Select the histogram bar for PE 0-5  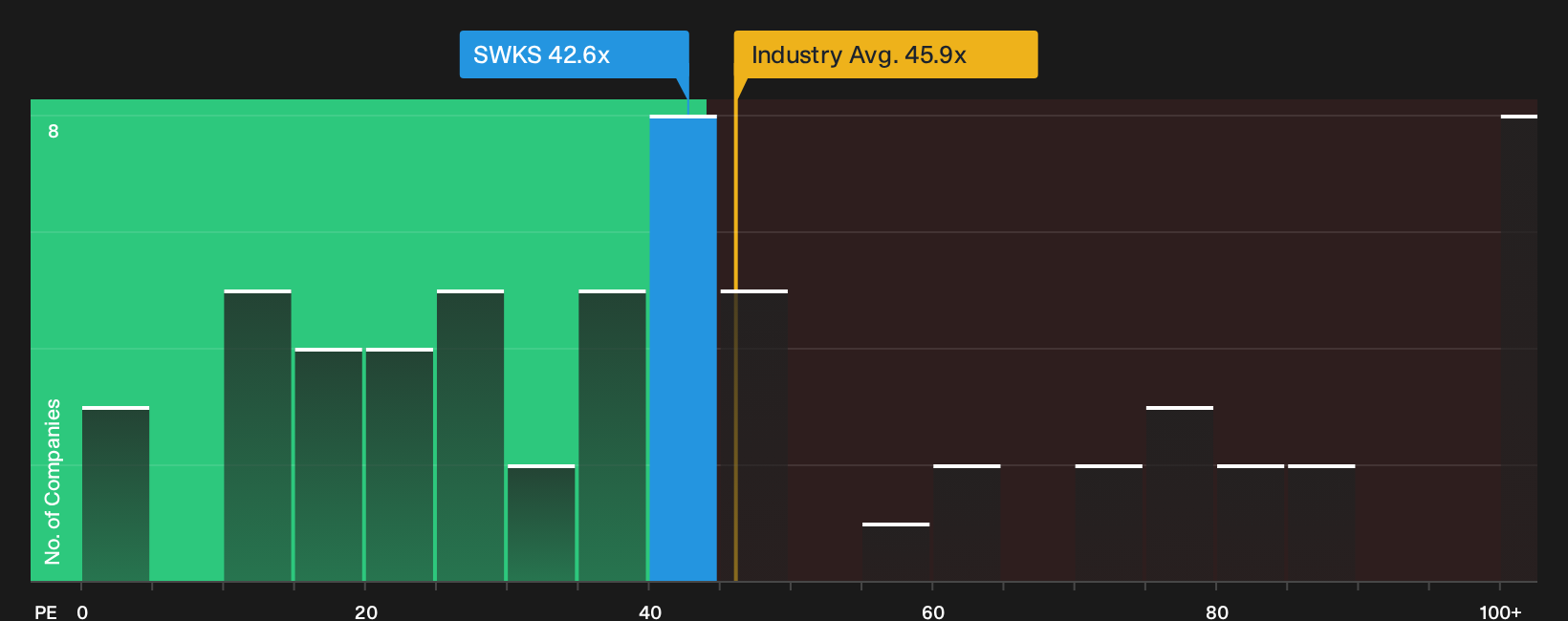[116, 494]
